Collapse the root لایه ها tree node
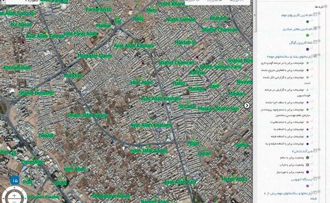This screenshot has width=330, height=203. (x=326, y=7)
